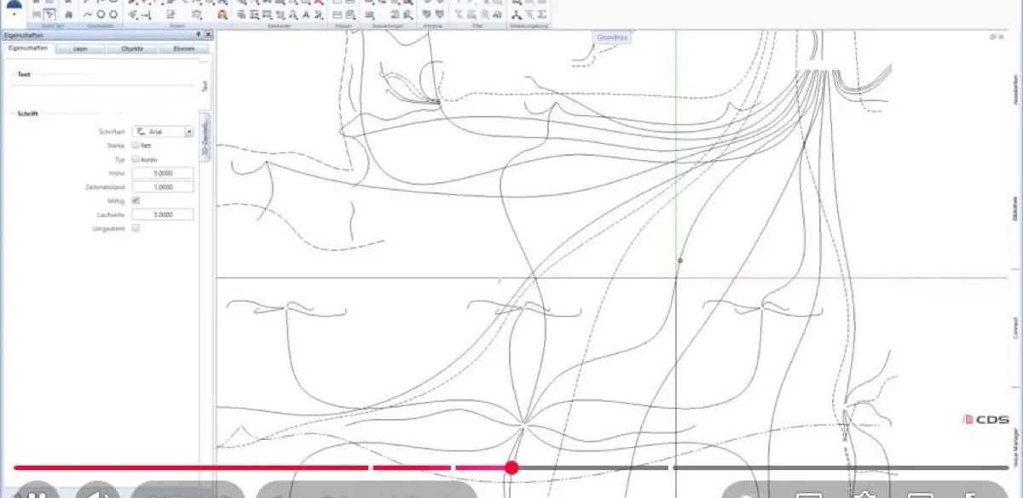Select the ellipse tool in Konstruktion

[113, 14]
